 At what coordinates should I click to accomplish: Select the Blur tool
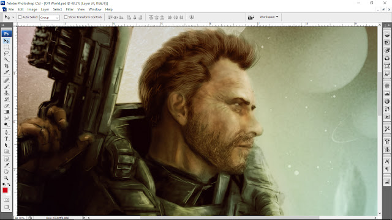coord(6,118)
